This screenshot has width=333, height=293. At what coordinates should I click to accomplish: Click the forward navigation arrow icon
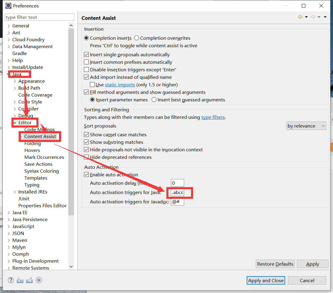(x=313, y=17)
